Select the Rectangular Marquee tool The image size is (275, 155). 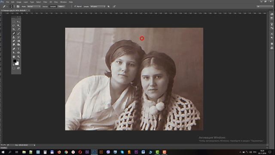click(14, 22)
